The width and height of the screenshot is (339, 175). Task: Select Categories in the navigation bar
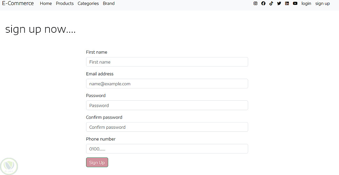[88, 3]
